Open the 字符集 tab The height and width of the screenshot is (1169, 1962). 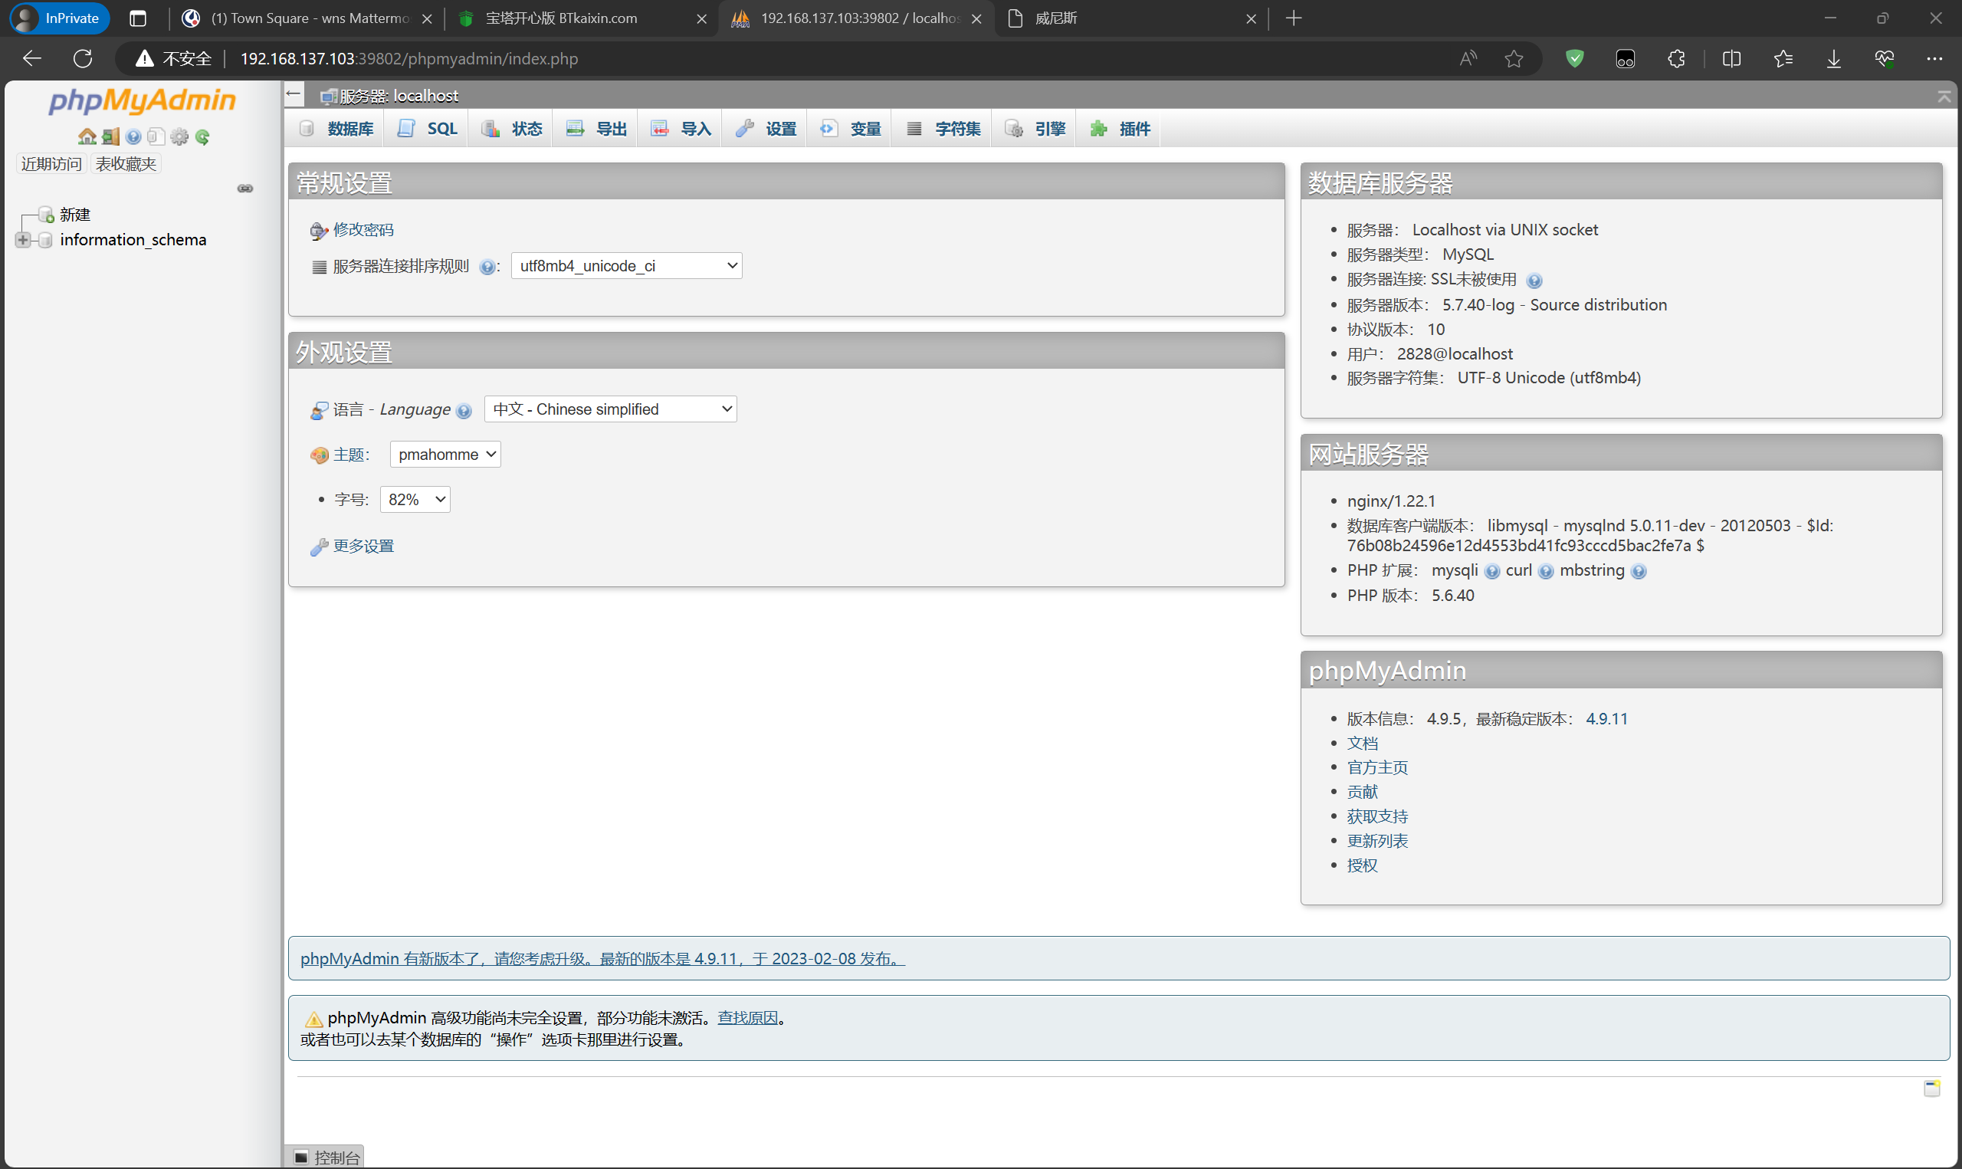(x=943, y=129)
